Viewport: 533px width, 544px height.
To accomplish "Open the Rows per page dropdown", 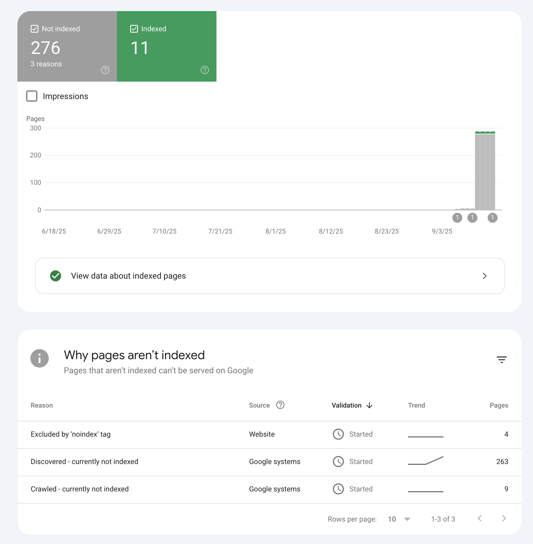I will point(399,519).
